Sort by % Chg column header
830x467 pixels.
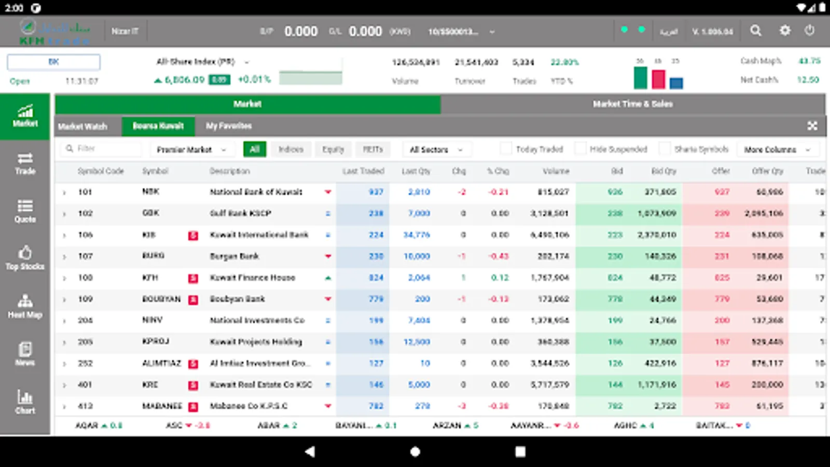(x=498, y=171)
